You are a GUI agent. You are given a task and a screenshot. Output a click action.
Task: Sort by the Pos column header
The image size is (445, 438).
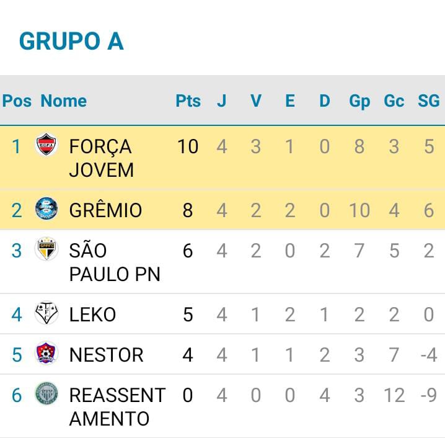(x=17, y=101)
